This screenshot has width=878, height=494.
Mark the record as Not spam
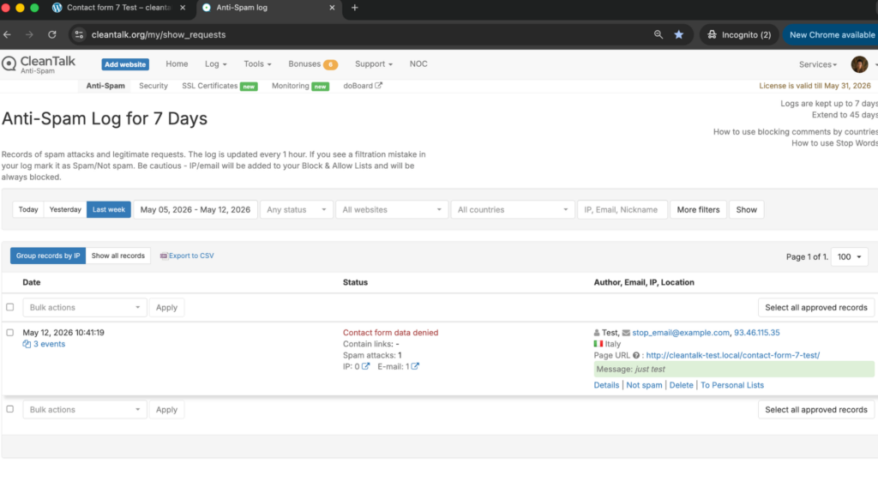click(x=644, y=385)
